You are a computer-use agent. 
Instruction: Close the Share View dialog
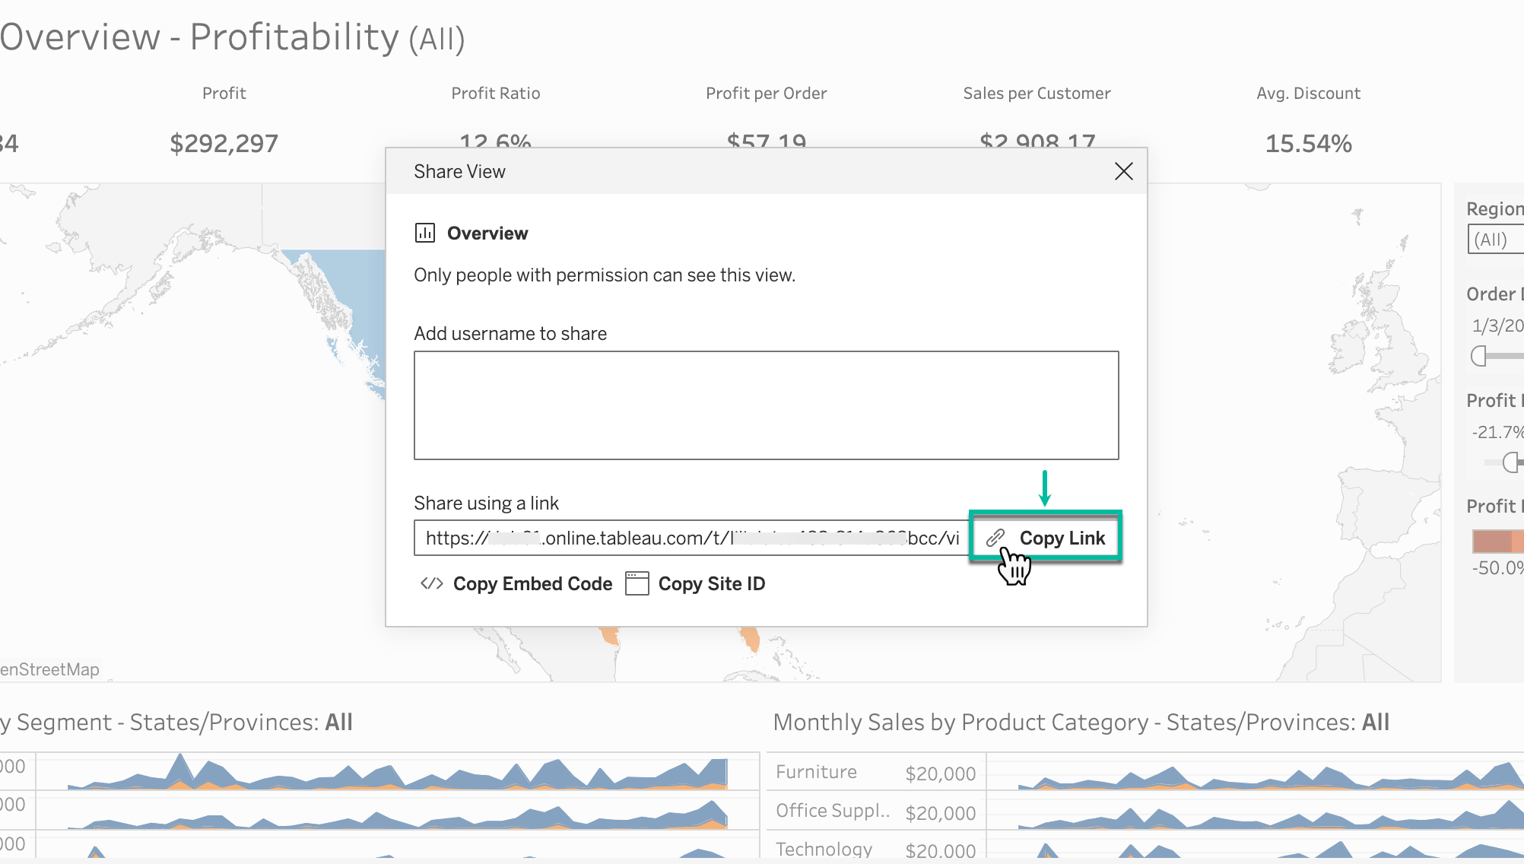click(1123, 171)
